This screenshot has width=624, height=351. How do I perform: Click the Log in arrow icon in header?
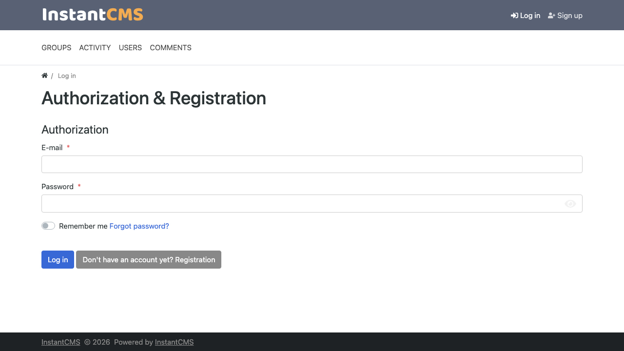tap(514, 16)
